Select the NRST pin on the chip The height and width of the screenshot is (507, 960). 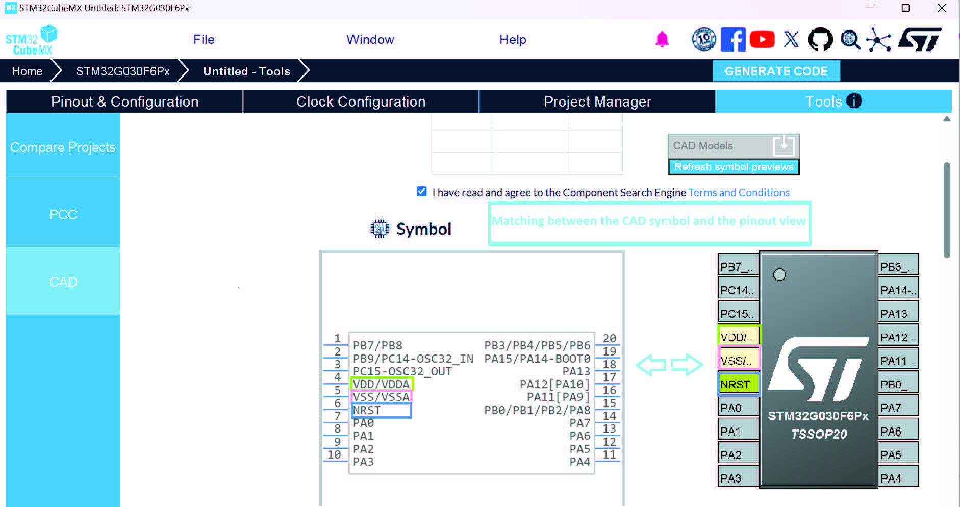(x=738, y=384)
